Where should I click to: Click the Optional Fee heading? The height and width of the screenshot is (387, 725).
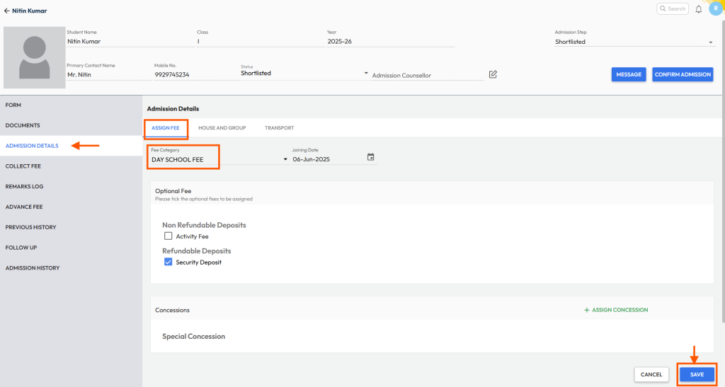pos(173,191)
